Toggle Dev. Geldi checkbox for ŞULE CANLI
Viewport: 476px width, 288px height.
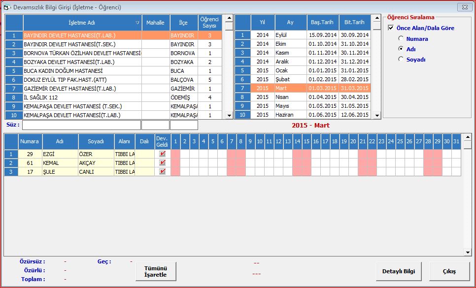pos(162,172)
